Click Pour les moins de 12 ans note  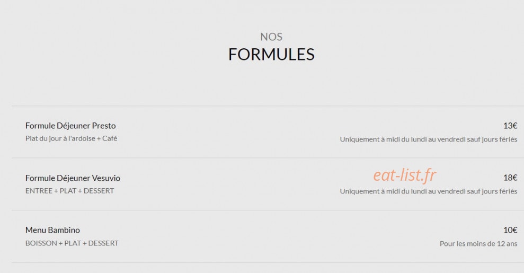pyautogui.click(x=478, y=244)
